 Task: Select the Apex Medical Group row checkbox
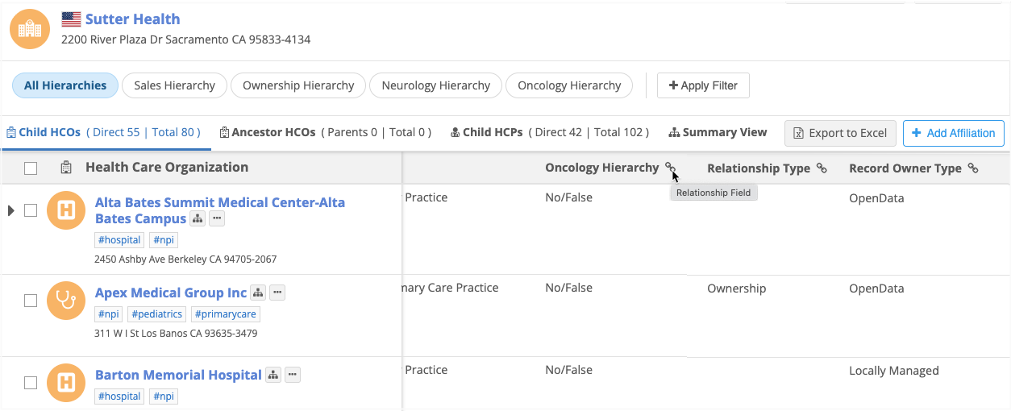[x=31, y=301]
